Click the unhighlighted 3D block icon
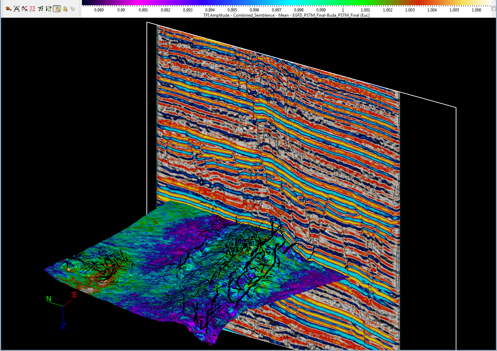This screenshot has height=351, width=497. 65,9
